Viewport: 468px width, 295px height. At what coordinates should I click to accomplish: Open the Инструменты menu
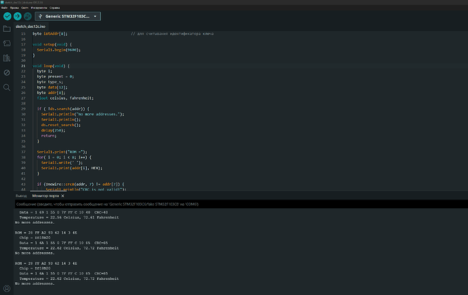pyautogui.click(x=40, y=7)
